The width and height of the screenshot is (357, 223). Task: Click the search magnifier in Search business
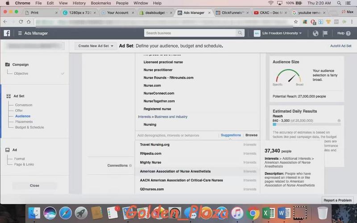tap(240, 33)
